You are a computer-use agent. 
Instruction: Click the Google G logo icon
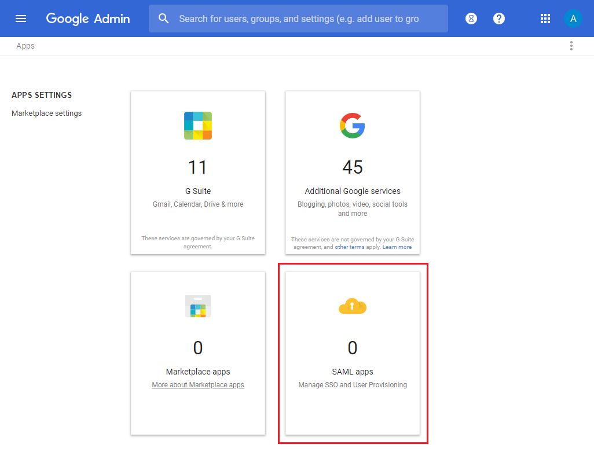coord(353,126)
